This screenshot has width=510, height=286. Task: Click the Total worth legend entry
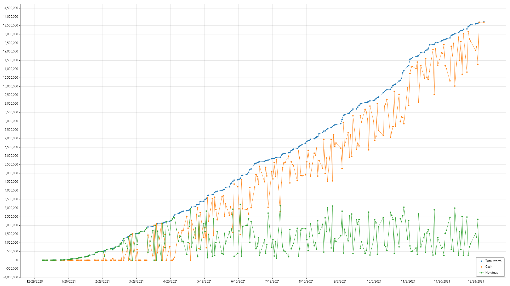pos(490,261)
